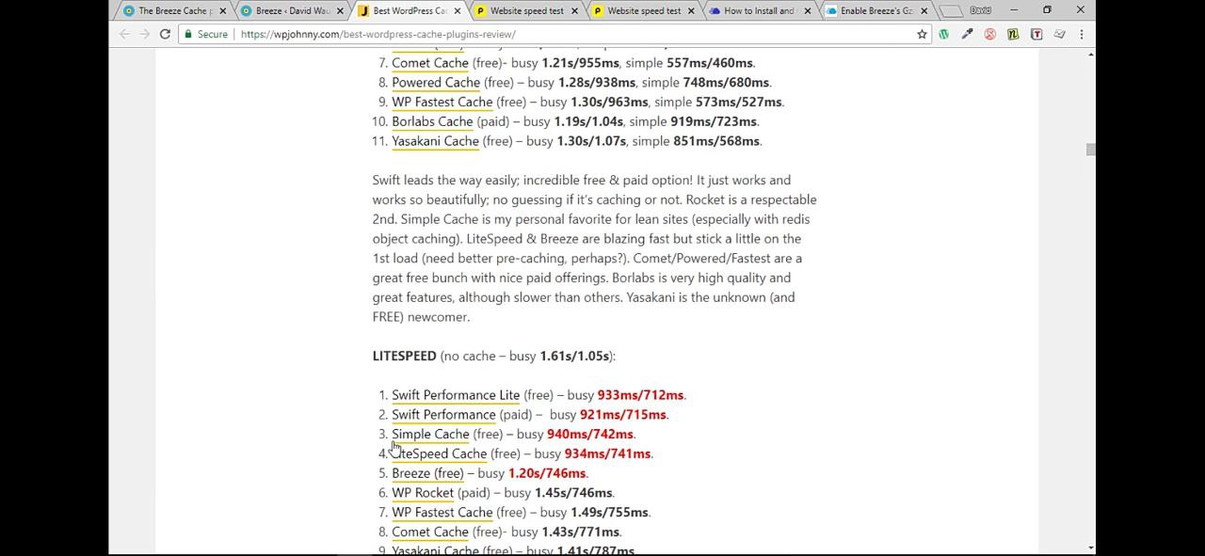Click the '1.45s/746ms' WP Rocket result

pyautogui.click(x=573, y=493)
